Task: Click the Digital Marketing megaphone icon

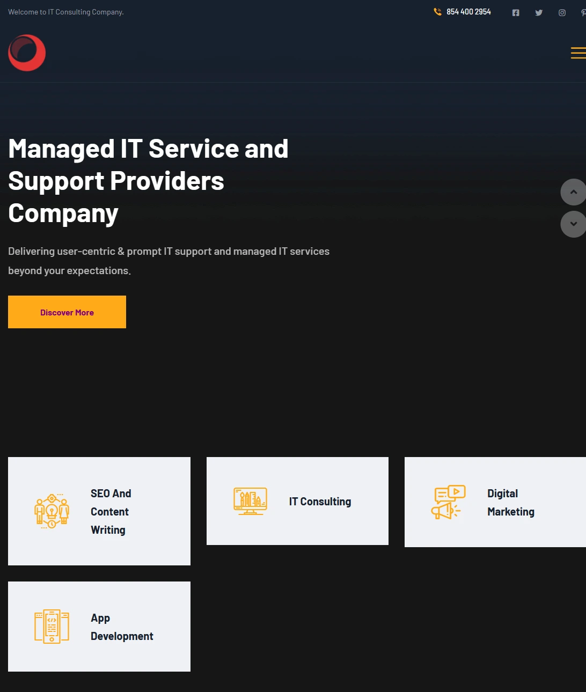Action: click(448, 502)
